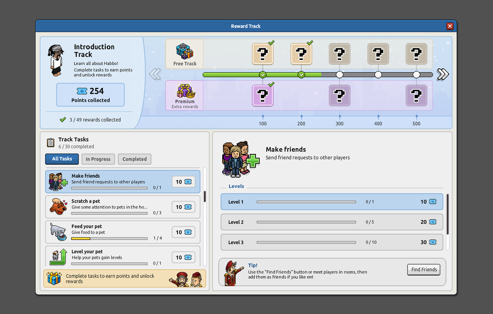This screenshot has width=493, height=314.
Task: Select the Level 3 row
Action: (x=332, y=242)
